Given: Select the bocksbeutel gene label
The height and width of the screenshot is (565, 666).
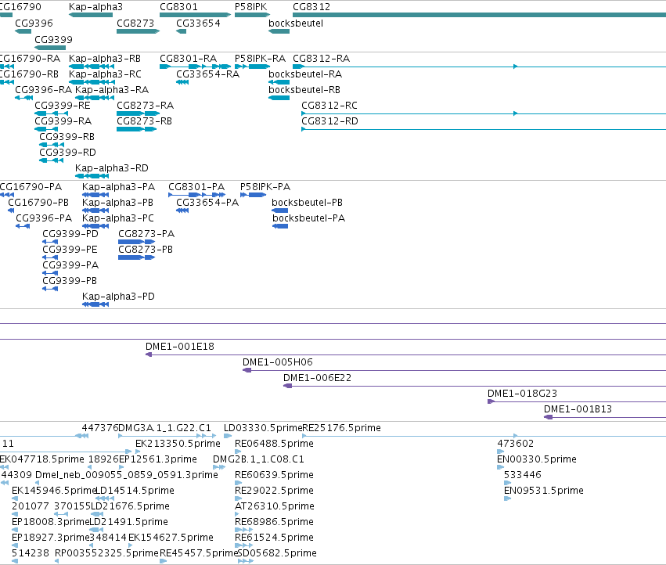Looking at the screenshot, I should click(296, 23).
